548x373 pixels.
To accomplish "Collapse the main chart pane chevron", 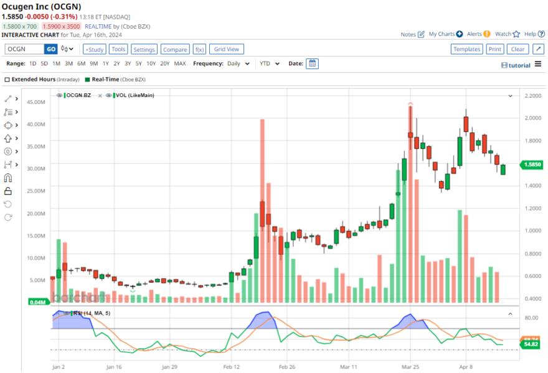I will [x=510, y=96].
